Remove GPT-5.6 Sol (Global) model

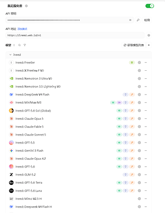point(145,110)
